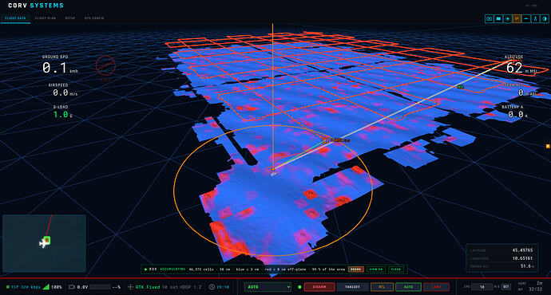Click the green TCP connection status dot
The image size is (551, 295).
click(x=7, y=287)
